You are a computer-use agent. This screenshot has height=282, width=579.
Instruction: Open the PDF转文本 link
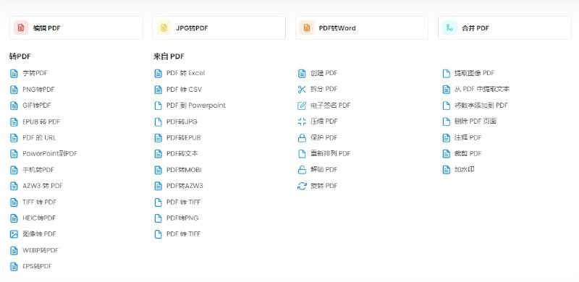182,153
